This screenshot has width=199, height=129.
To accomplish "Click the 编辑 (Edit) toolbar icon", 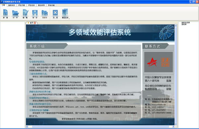I will coord(25,14).
